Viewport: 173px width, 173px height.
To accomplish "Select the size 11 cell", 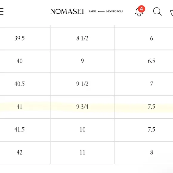I will pos(82,153).
